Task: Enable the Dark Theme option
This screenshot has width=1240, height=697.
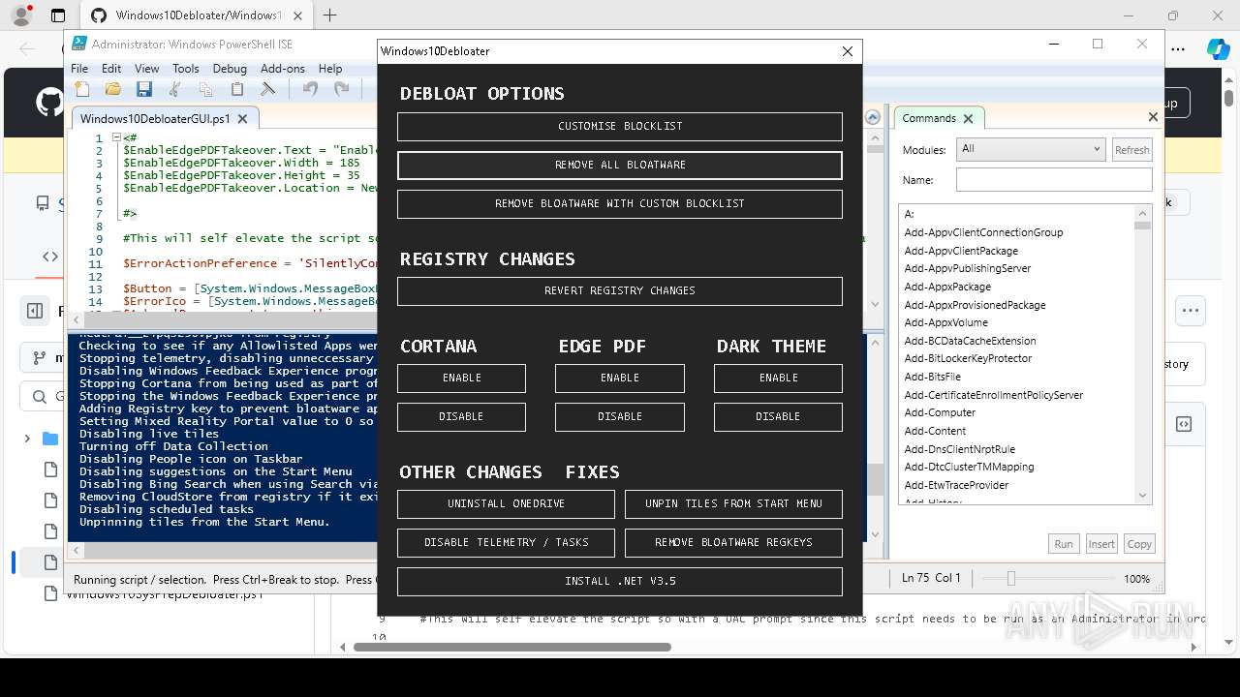Action: (778, 379)
